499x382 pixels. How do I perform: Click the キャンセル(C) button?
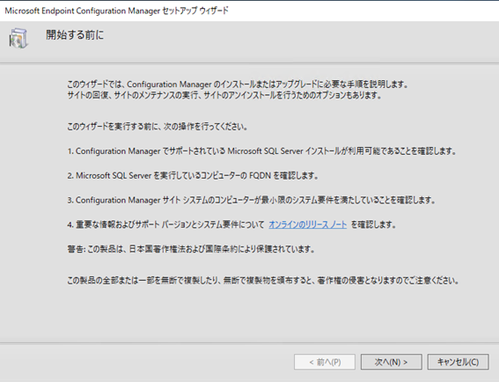tap(458, 362)
